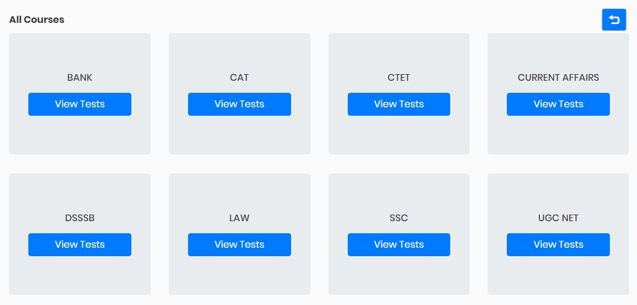Click the CAT course title text
Screen dimensions: 637x305
pos(239,78)
